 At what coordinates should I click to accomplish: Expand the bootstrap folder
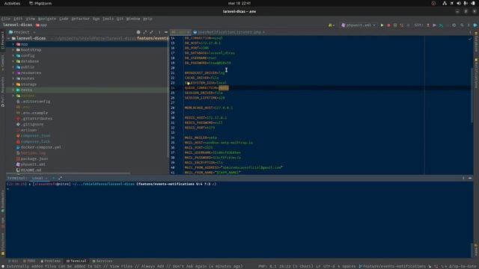point(13,50)
